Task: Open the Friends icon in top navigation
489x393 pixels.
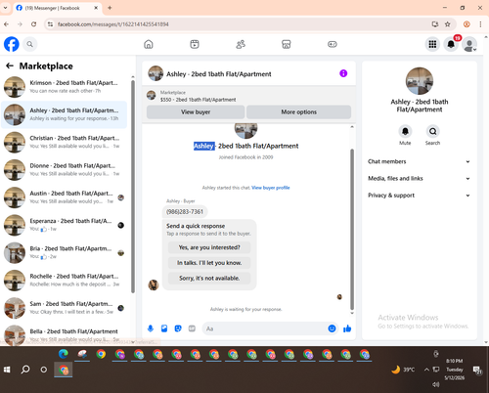Action: 241,44
